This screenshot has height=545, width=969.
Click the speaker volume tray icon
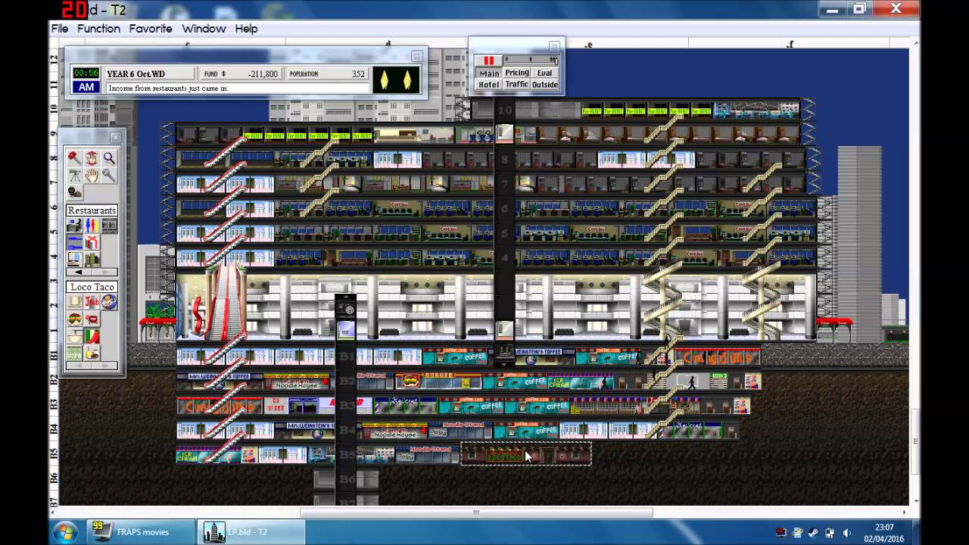pyautogui.click(x=846, y=533)
